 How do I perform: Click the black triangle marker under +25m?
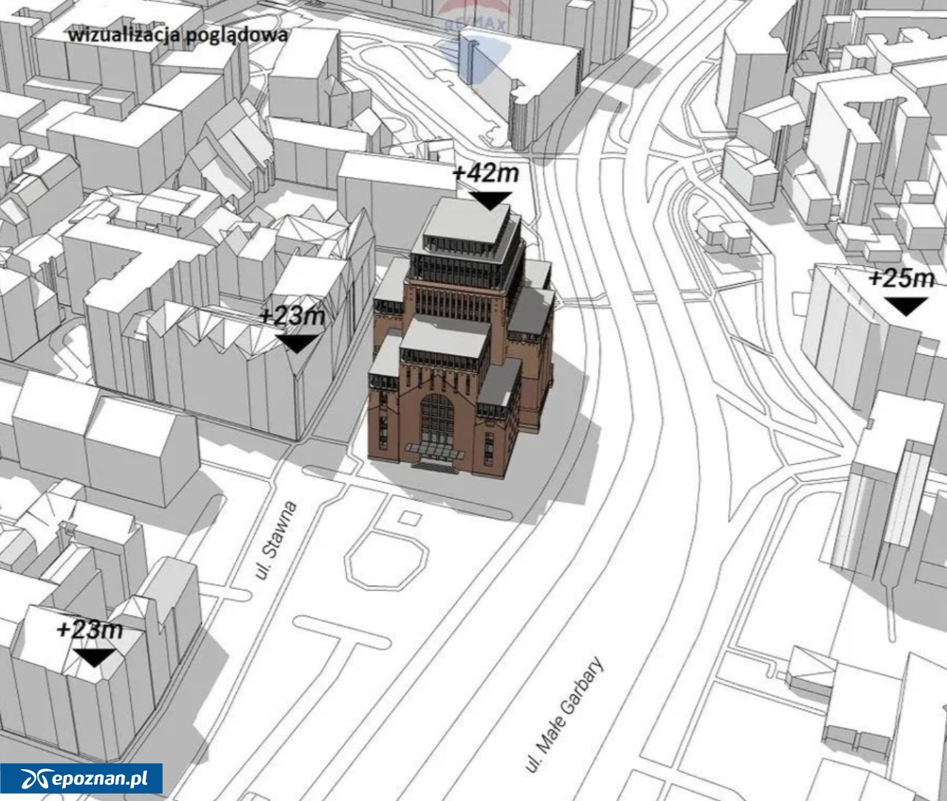[906, 305]
